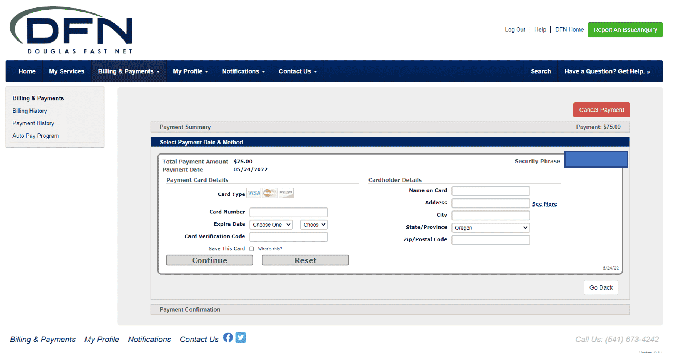Click the Report An Issue/Inquiry button
This screenshot has width=681, height=353.
click(x=625, y=29)
